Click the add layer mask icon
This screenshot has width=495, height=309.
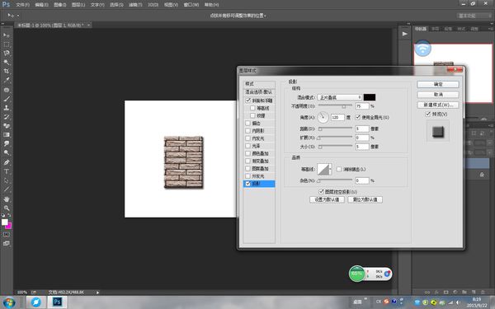coord(445,293)
